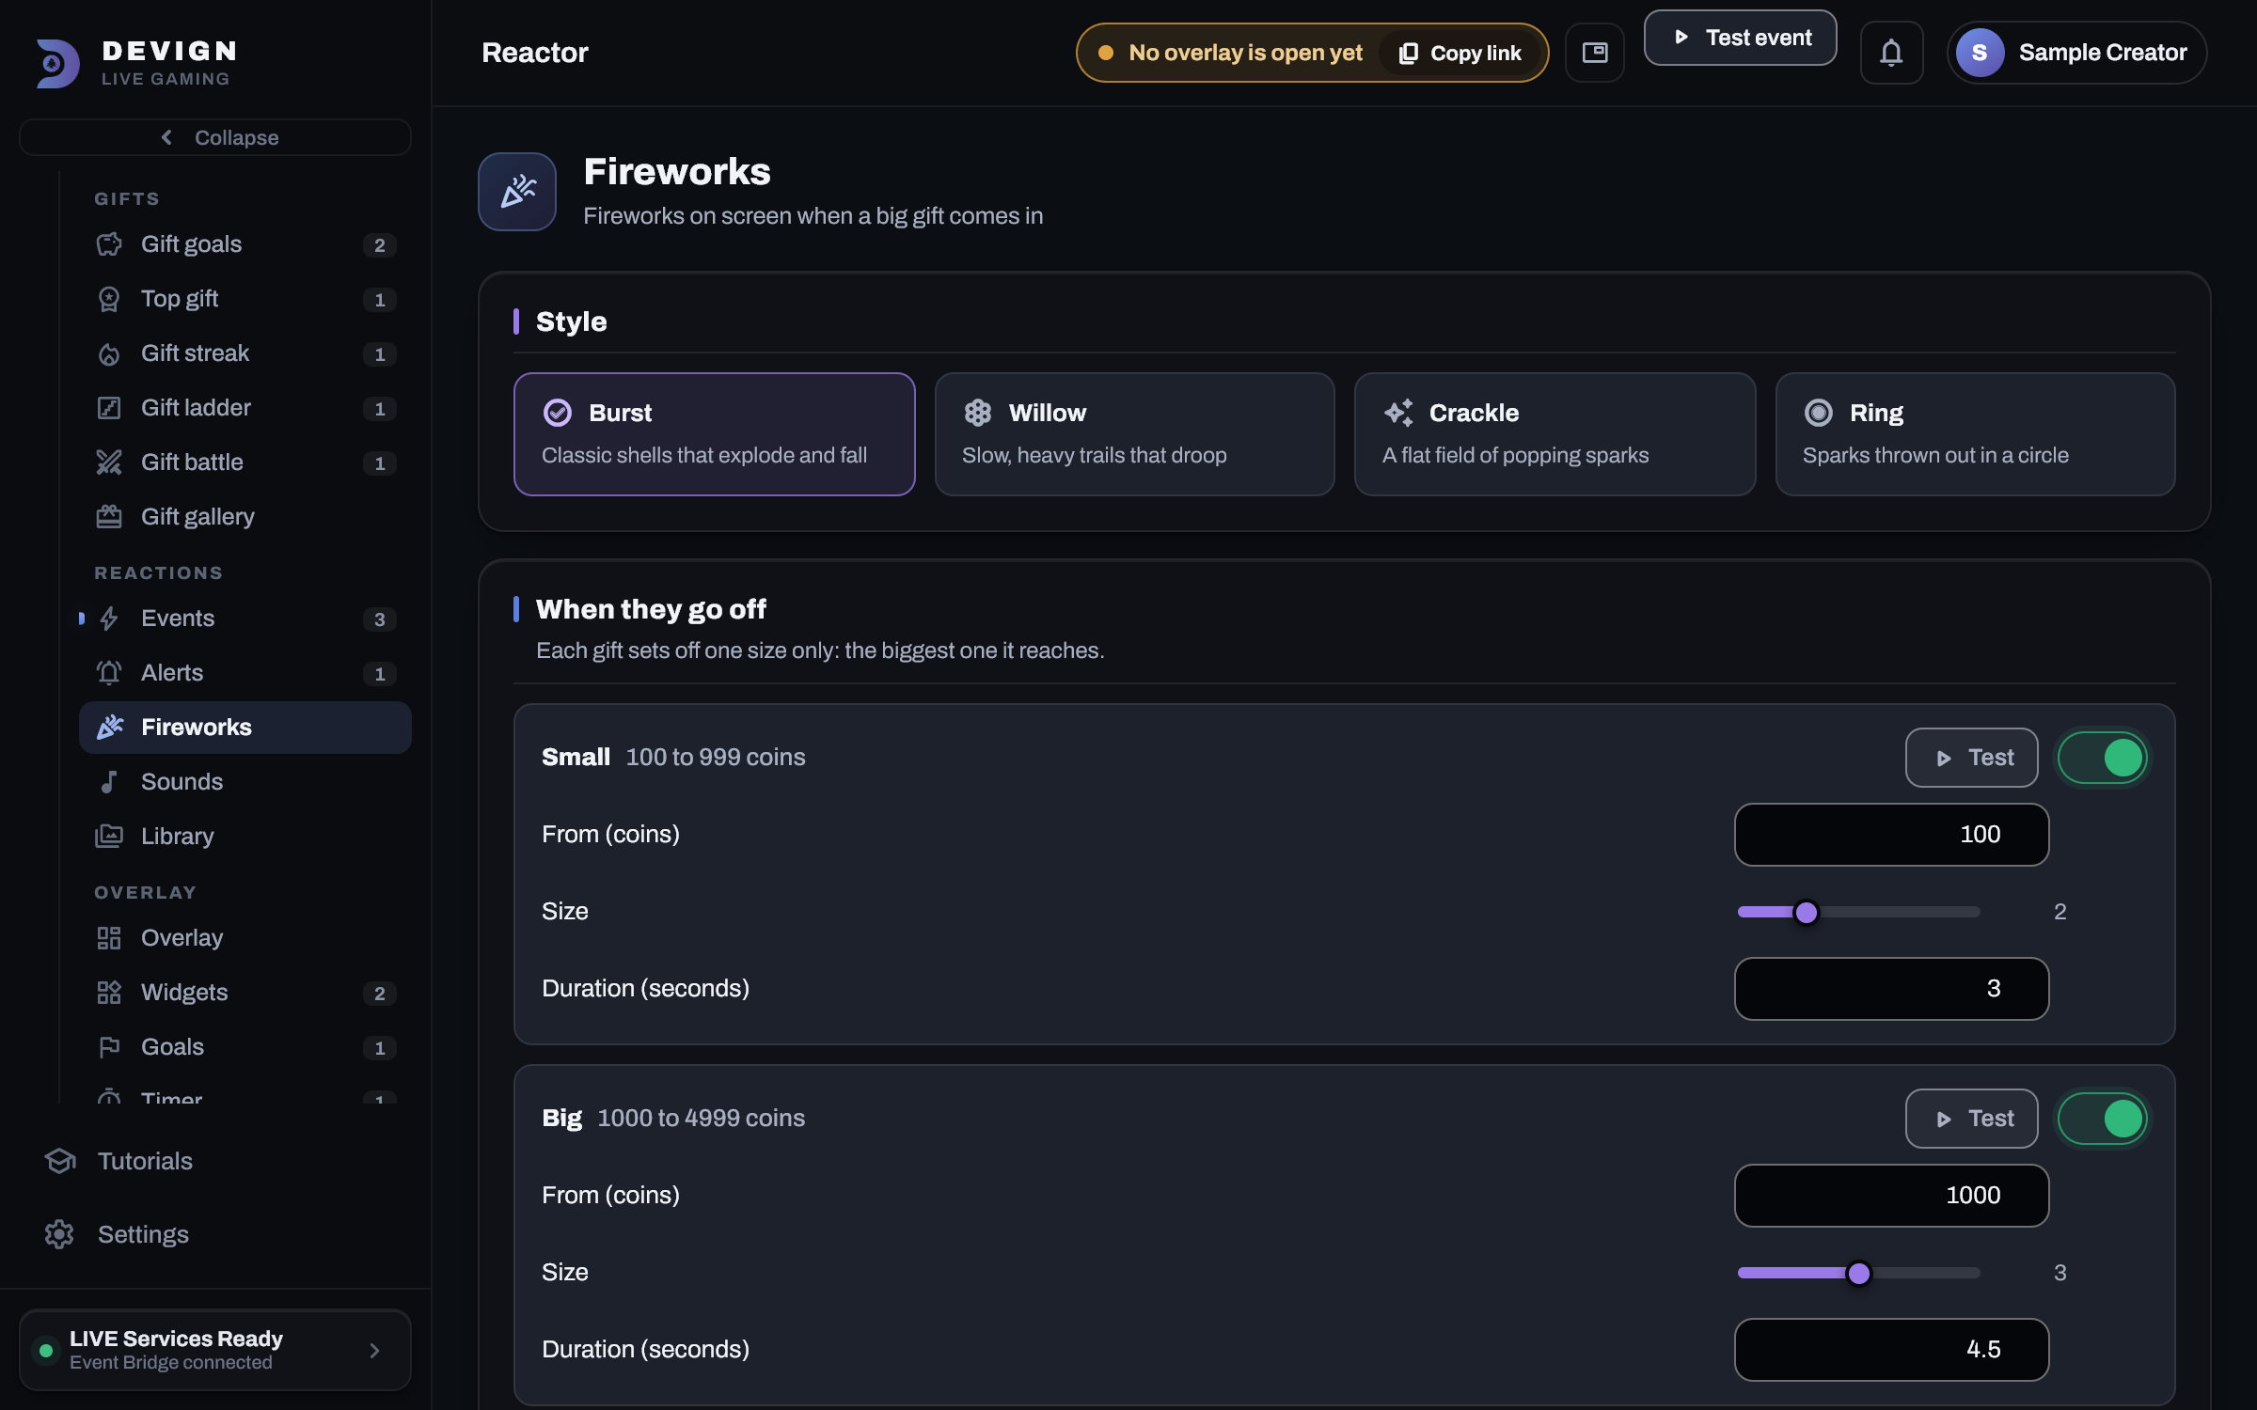Click the Devign Live Gaming logo

tap(136, 62)
